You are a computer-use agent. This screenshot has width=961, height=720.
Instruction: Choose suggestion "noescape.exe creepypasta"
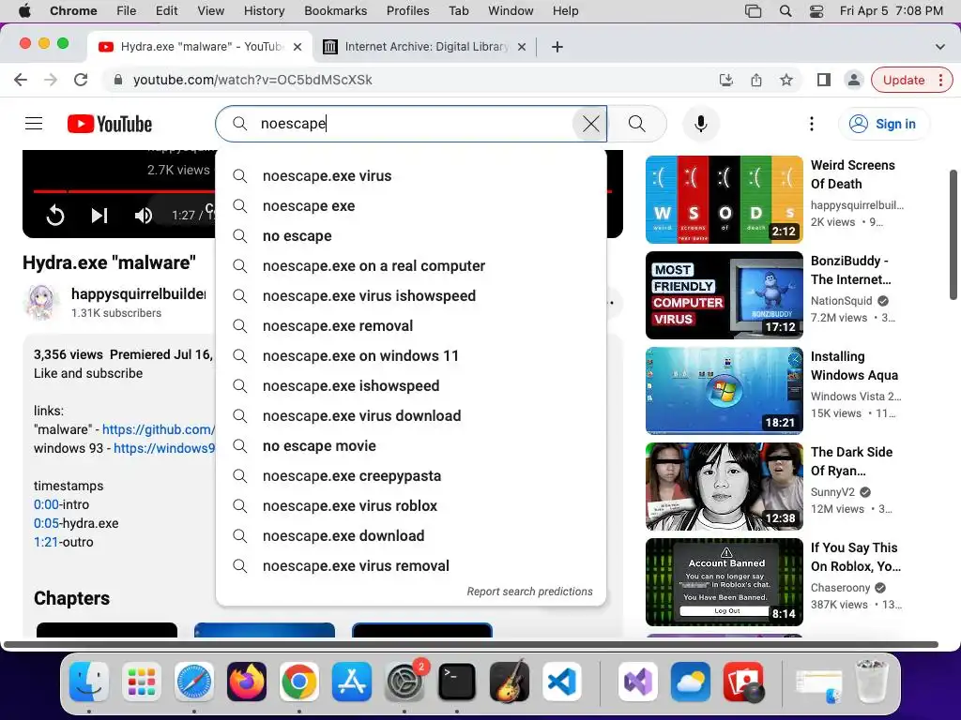[x=411, y=475]
